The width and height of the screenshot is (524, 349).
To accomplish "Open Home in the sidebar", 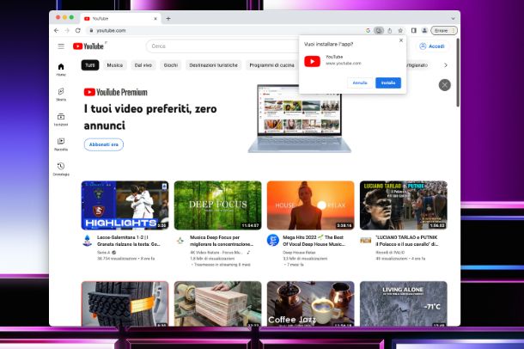I will (x=61, y=70).
